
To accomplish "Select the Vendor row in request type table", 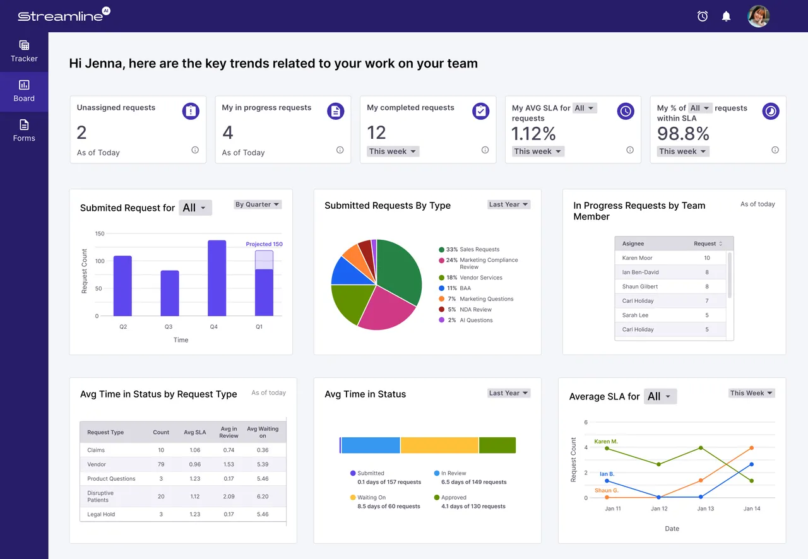I will coord(183,464).
